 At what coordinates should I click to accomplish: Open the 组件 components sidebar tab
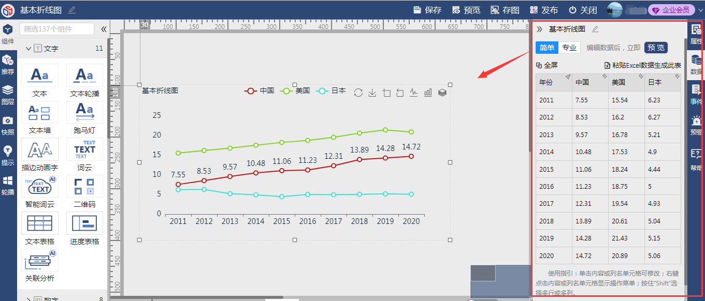[x=8, y=34]
